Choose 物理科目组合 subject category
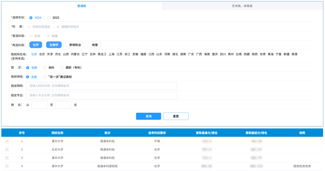This screenshot has height=171, width=325. [x=58, y=27]
